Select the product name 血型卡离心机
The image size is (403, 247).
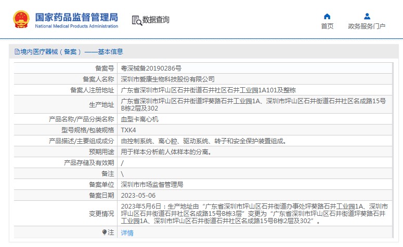[x=139, y=119]
